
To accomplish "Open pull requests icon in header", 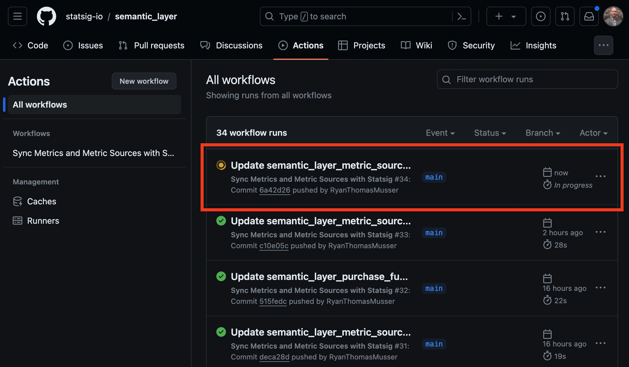I will point(565,16).
